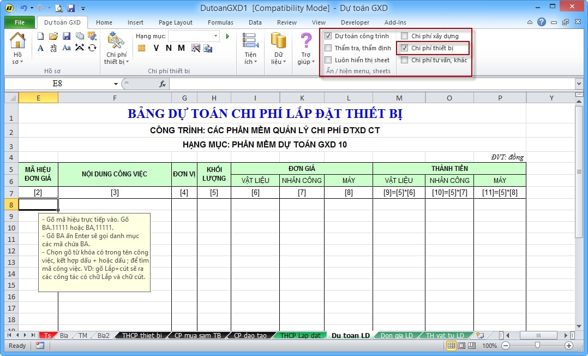The image size is (588, 356).
Task: Open the Dữ liệu dropdown menu
Action: tap(278, 48)
